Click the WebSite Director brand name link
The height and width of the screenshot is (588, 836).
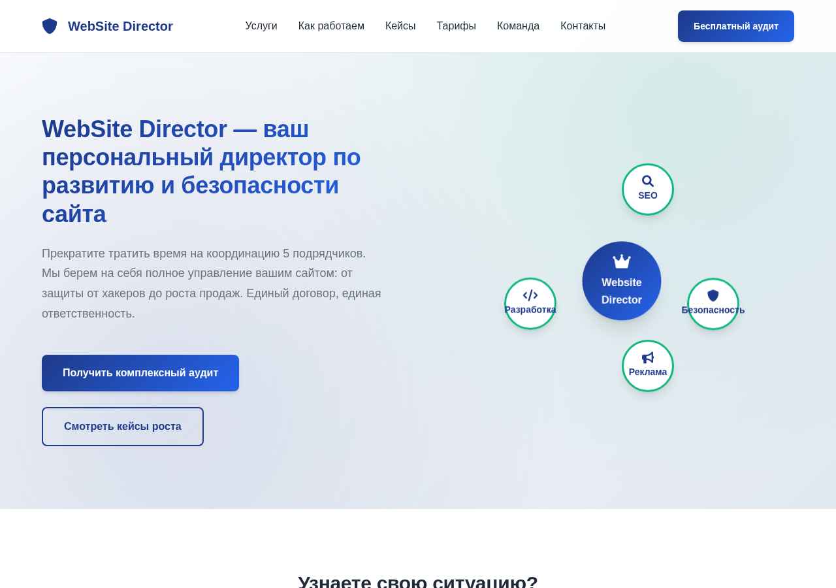[x=120, y=26]
